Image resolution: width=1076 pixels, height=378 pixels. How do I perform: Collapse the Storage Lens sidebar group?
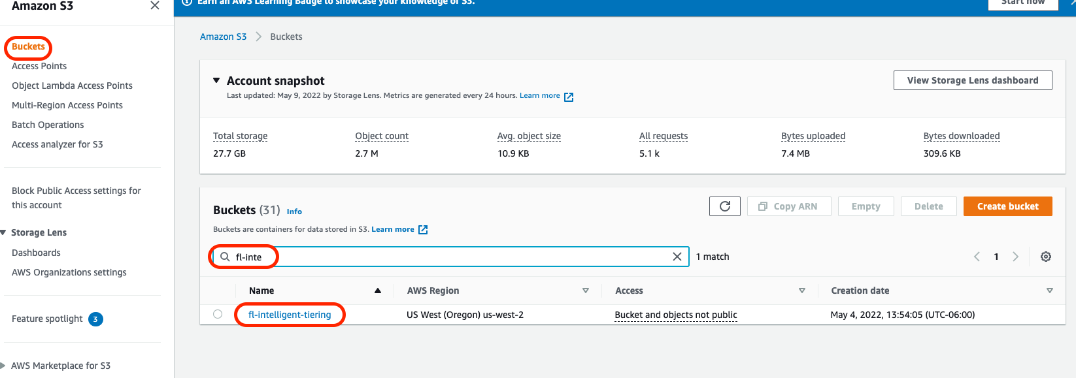pos(4,232)
